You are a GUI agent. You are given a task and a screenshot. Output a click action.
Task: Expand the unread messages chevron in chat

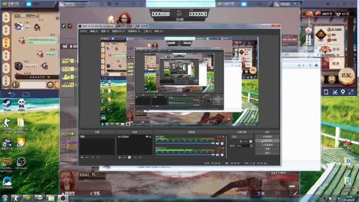48,77
